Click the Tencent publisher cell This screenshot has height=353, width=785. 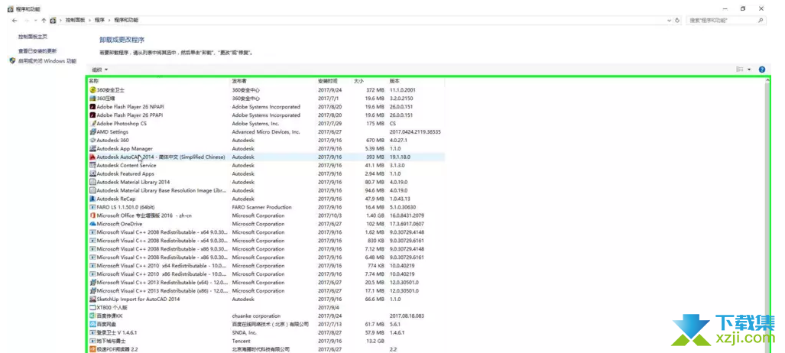(241, 341)
